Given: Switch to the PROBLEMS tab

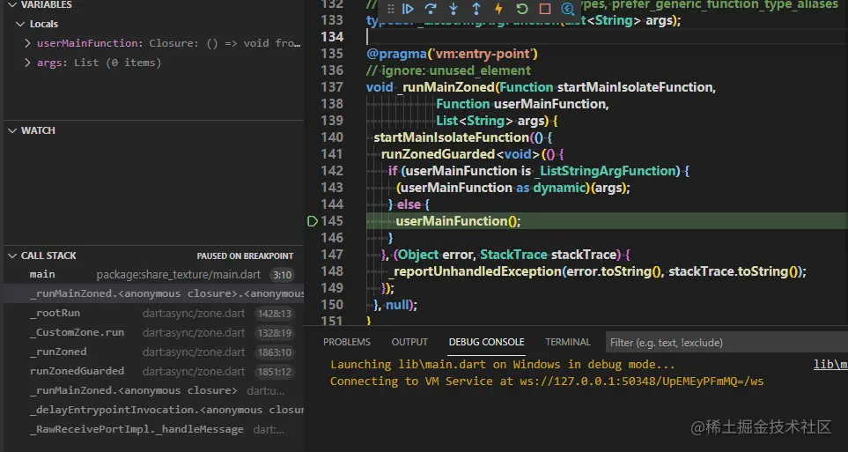Looking at the screenshot, I should pyautogui.click(x=347, y=342).
